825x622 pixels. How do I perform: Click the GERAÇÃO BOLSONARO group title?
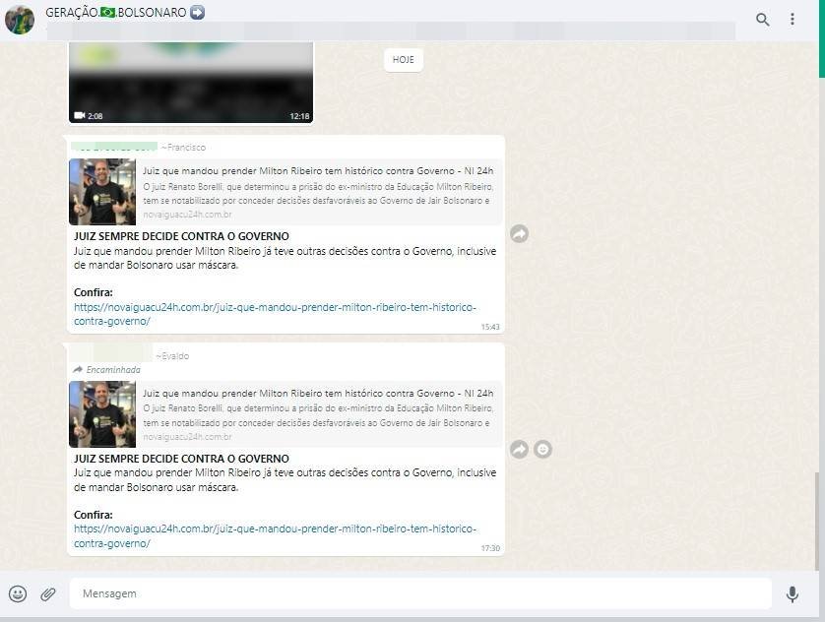(x=125, y=12)
